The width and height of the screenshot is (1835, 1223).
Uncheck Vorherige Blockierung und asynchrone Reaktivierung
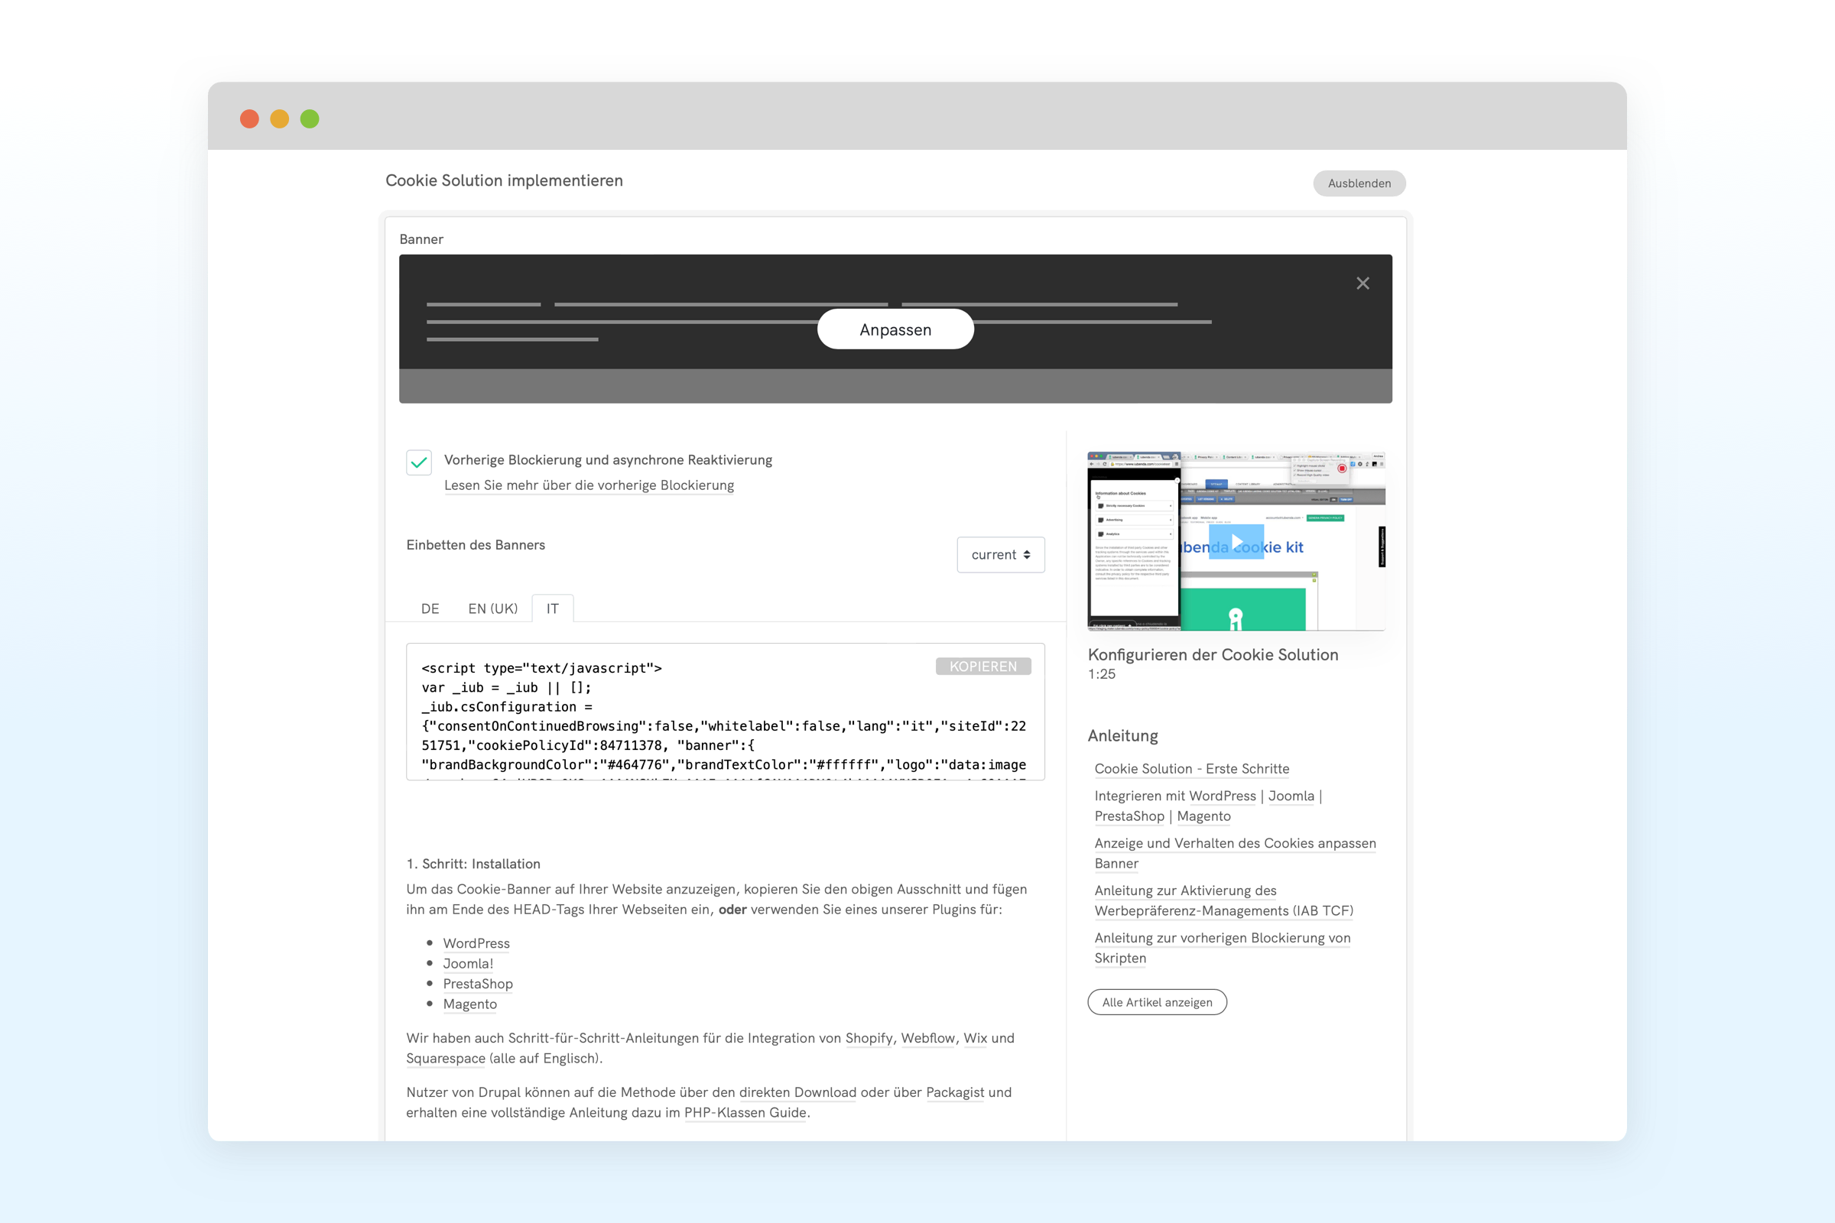coord(419,462)
